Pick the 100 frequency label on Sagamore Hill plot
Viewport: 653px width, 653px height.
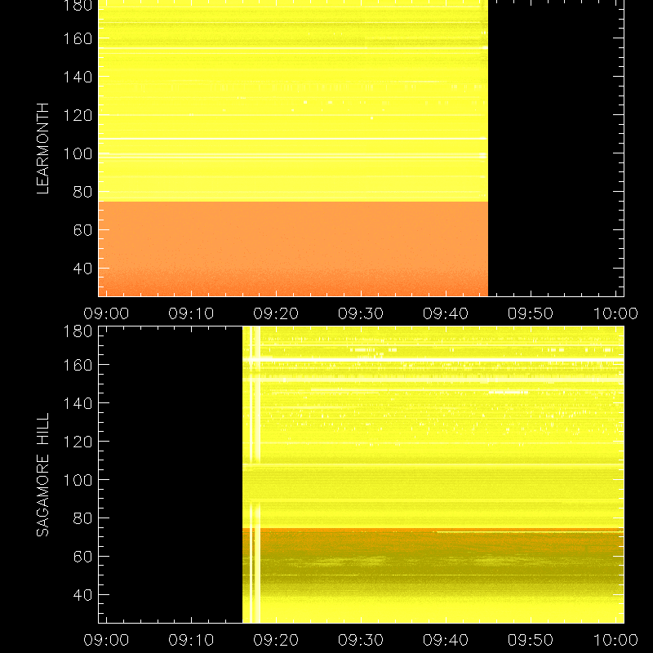point(78,480)
